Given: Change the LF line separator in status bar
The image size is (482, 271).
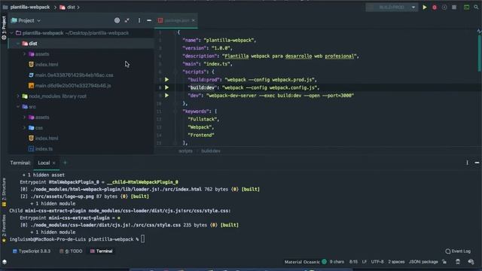Looking at the screenshot, I should [365, 262].
